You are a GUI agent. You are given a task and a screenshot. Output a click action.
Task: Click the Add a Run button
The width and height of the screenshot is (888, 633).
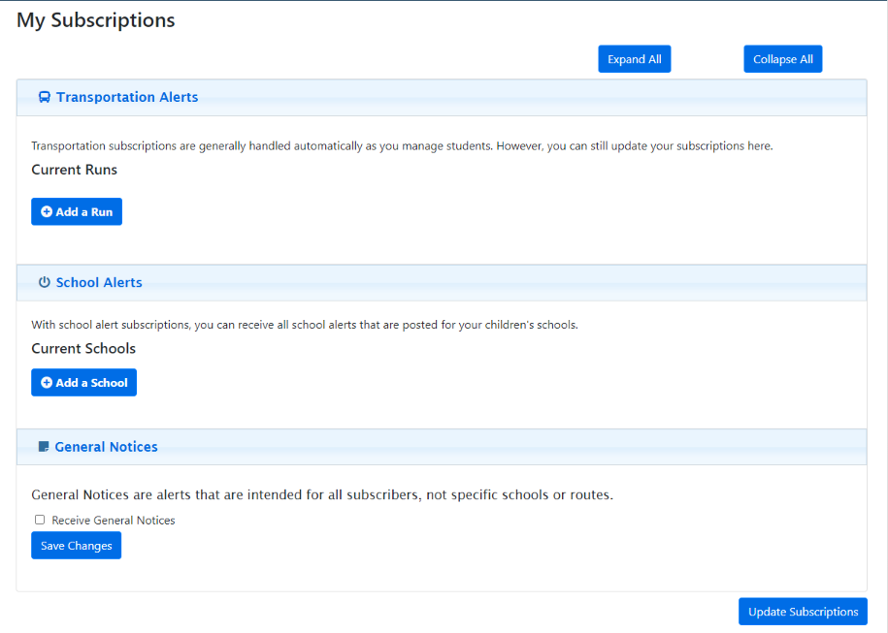[77, 211]
